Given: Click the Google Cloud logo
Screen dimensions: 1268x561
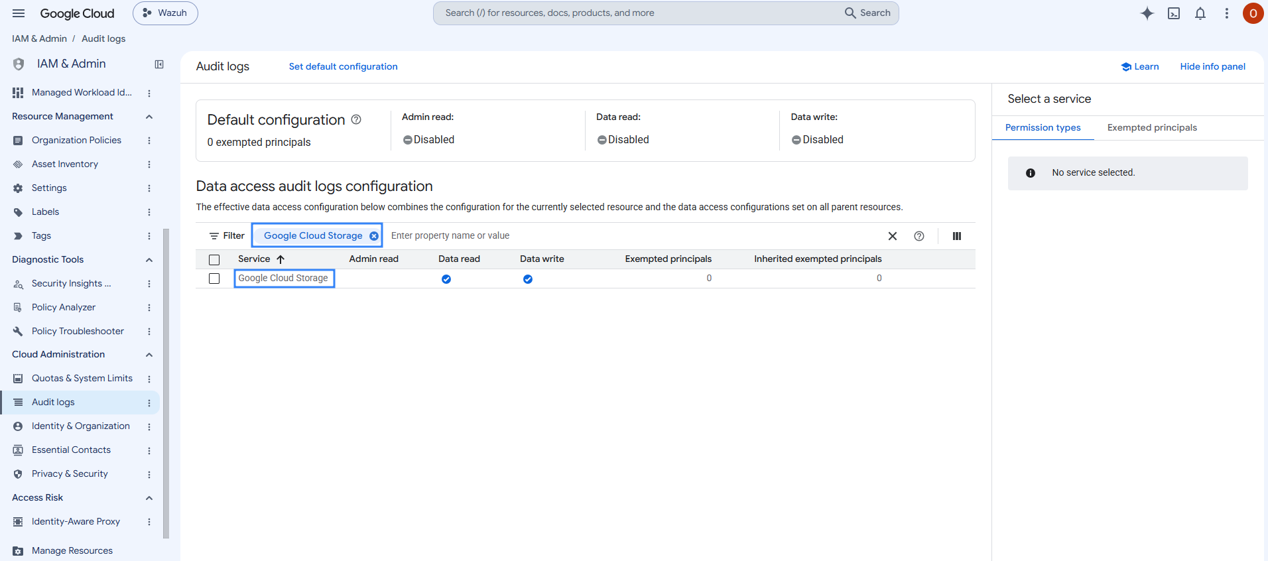Looking at the screenshot, I should tap(77, 13).
